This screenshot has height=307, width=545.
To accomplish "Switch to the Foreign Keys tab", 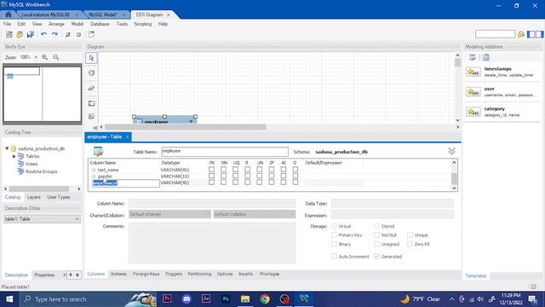I will (x=146, y=274).
